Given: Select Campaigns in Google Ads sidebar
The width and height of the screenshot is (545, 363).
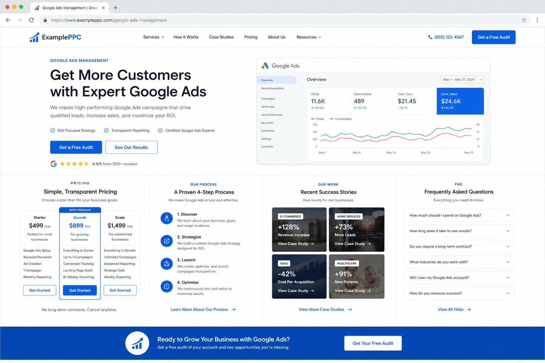Looking at the screenshot, I should 268,99.
